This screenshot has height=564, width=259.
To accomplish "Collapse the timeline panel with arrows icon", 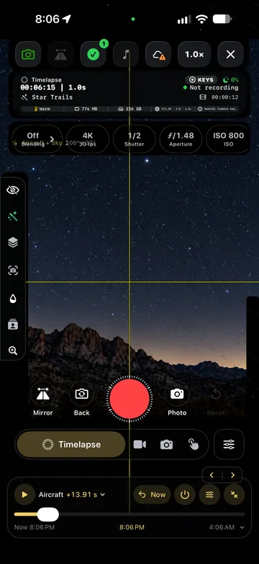I will point(235,495).
